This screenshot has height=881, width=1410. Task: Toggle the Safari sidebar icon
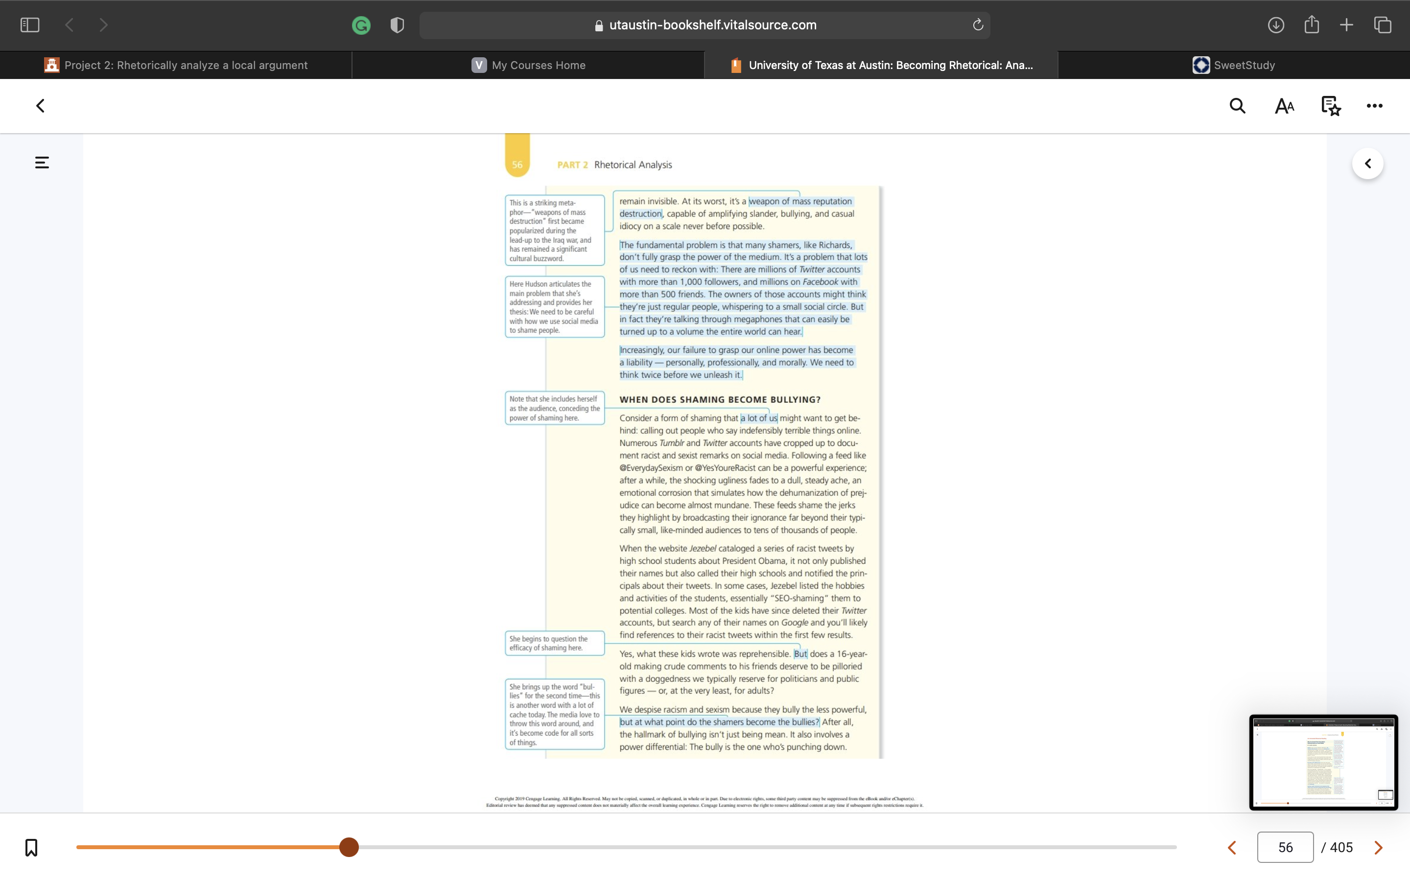click(x=30, y=25)
